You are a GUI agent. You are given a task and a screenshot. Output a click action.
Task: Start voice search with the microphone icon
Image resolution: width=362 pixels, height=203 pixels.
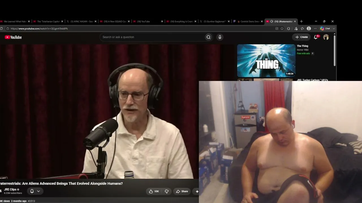coord(220,37)
